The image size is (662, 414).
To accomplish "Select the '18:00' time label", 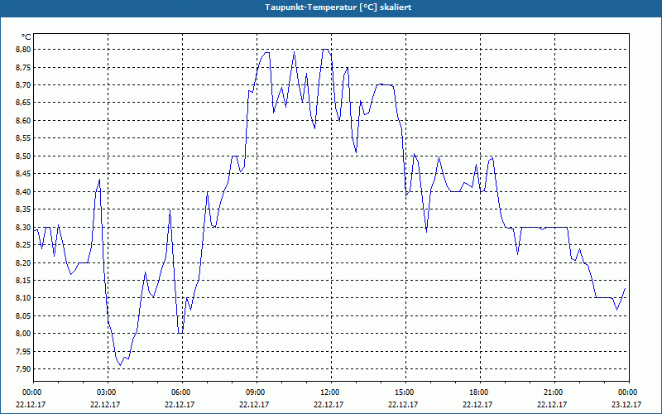I will (480, 392).
